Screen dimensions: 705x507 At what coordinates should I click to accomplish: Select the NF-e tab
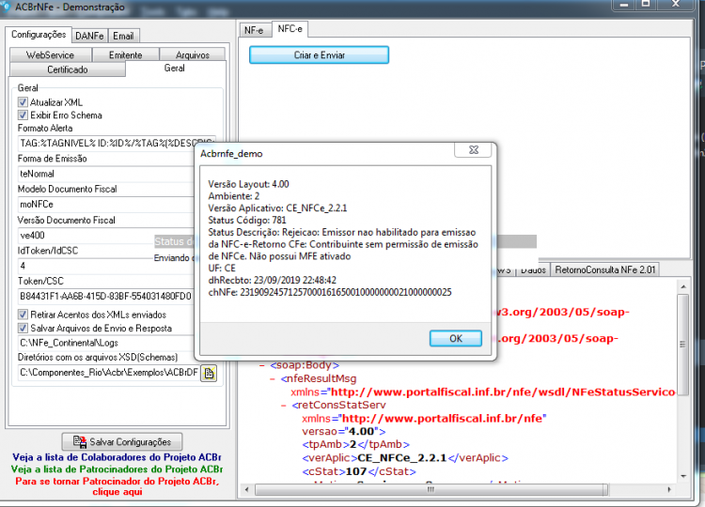pyautogui.click(x=254, y=30)
